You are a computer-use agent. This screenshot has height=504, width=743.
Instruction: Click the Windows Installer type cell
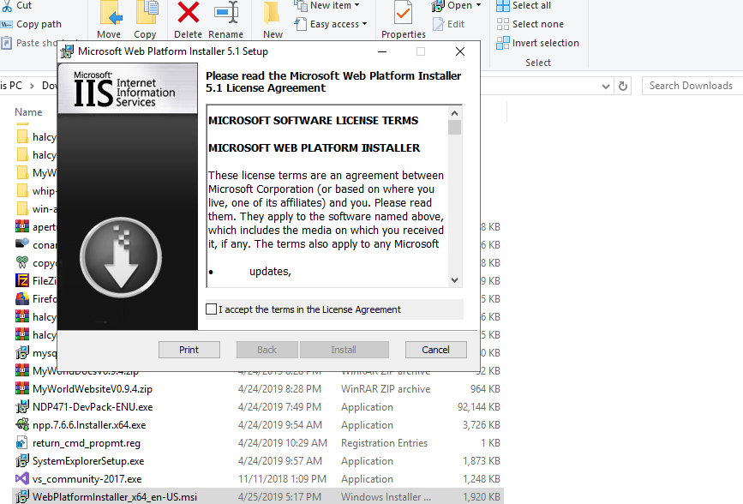tap(386, 497)
